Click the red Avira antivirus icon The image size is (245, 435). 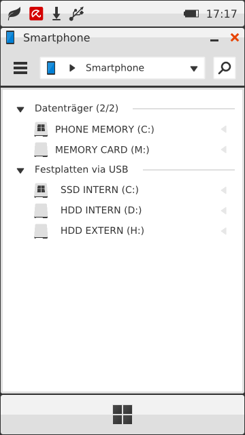[x=36, y=14]
